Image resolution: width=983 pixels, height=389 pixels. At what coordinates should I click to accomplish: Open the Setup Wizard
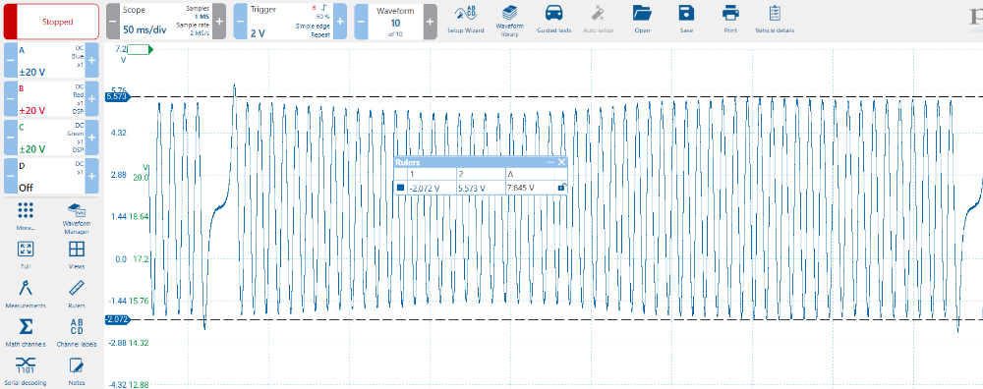(x=465, y=19)
